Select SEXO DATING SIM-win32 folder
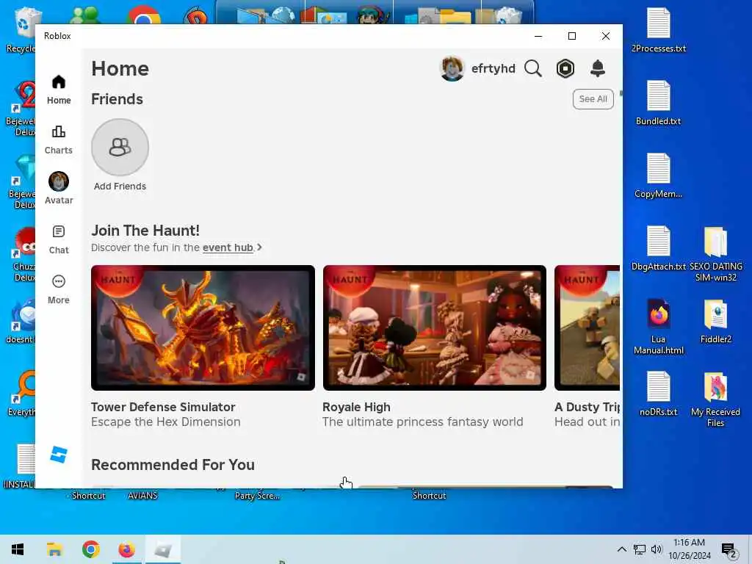Viewport: 752px width, 564px height. tap(715, 254)
